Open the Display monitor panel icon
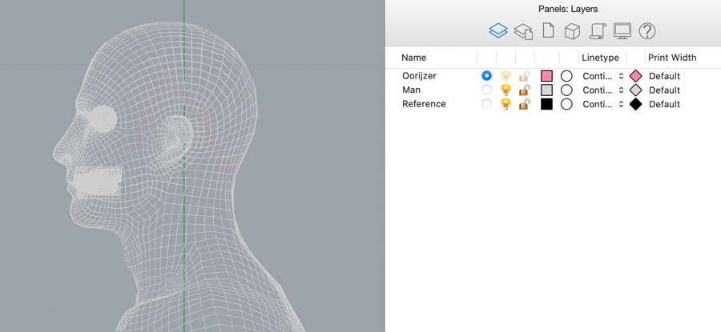 tap(622, 30)
